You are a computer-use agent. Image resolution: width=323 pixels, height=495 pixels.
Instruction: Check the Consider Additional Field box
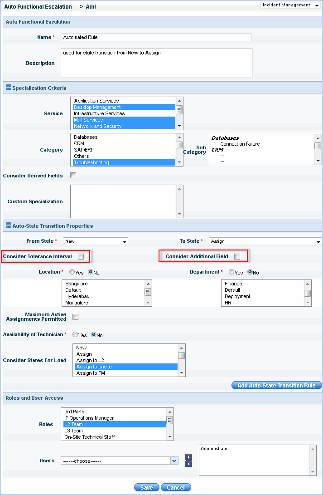(x=237, y=256)
